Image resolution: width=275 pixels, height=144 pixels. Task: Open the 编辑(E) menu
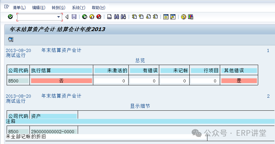39,8
